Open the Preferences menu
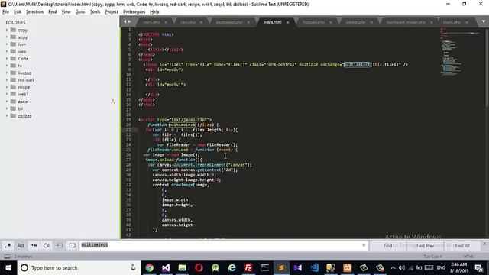 [x=134, y=12]
